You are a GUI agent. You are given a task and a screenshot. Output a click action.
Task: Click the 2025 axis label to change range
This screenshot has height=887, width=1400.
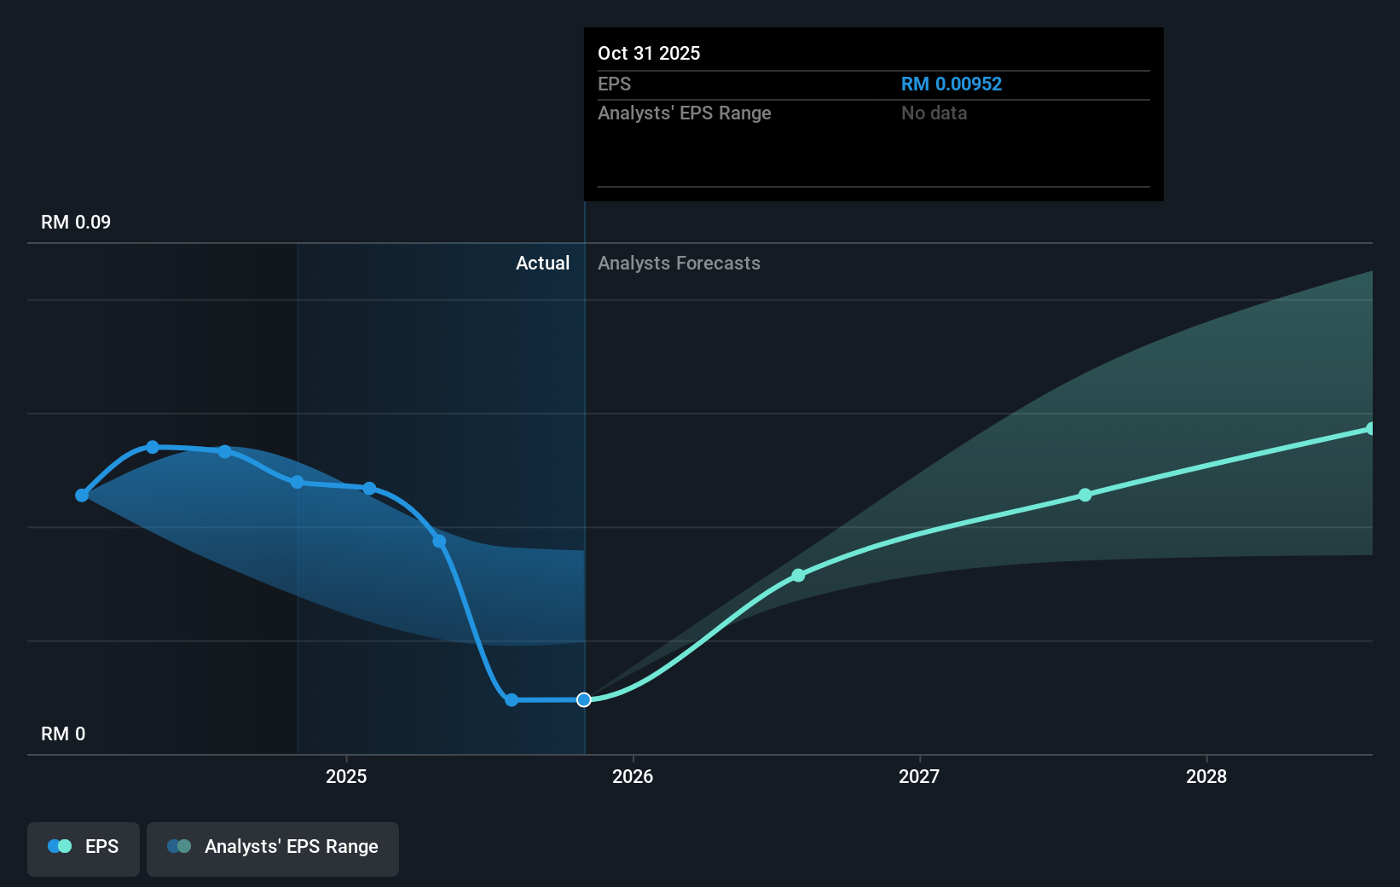(346, 777)
